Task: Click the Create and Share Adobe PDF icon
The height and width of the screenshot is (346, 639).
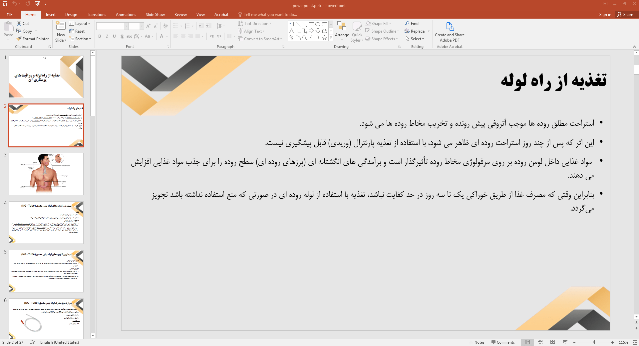Action: [x=450, y=27]
